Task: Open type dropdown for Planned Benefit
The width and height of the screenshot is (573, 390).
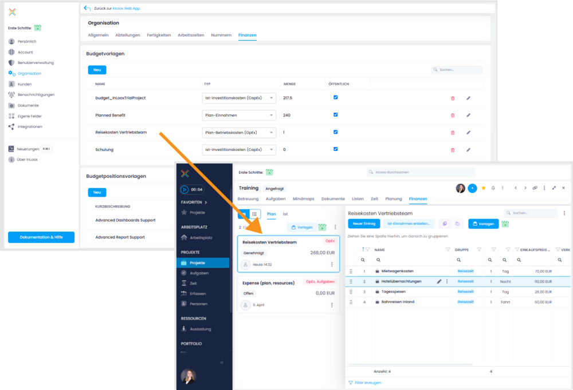Action: coord(239,116)
